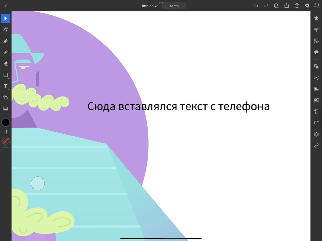Select the Type tool in left toolbar

[6, 86]
